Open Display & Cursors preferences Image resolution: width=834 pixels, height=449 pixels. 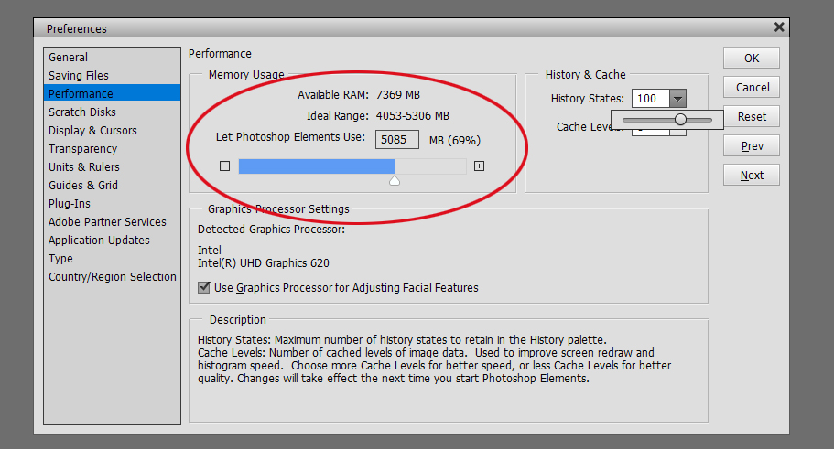tap(113, 130)
